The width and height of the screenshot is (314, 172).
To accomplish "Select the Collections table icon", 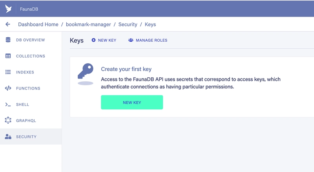I will [8, 56].
